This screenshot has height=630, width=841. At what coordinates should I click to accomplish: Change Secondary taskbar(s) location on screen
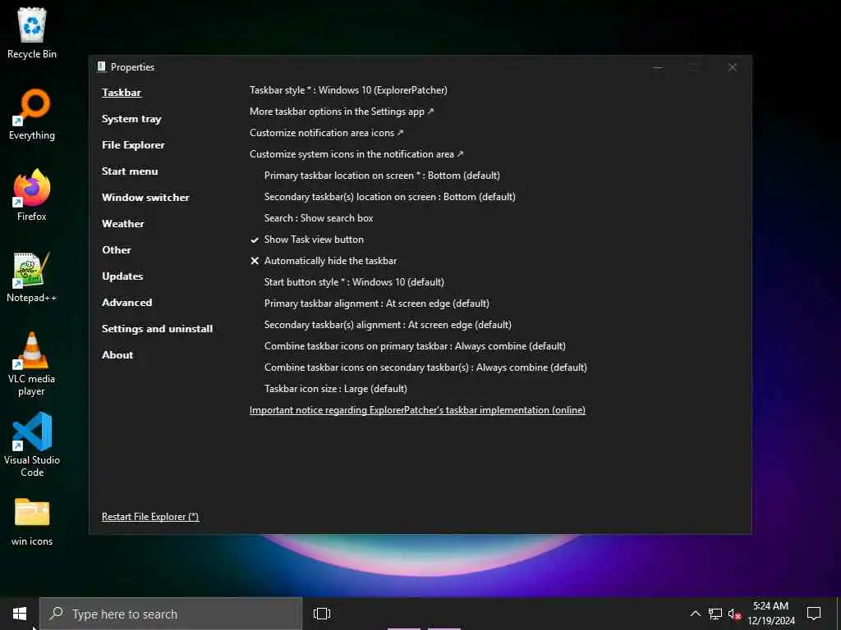pyautogui.click(x=390, y=197)
